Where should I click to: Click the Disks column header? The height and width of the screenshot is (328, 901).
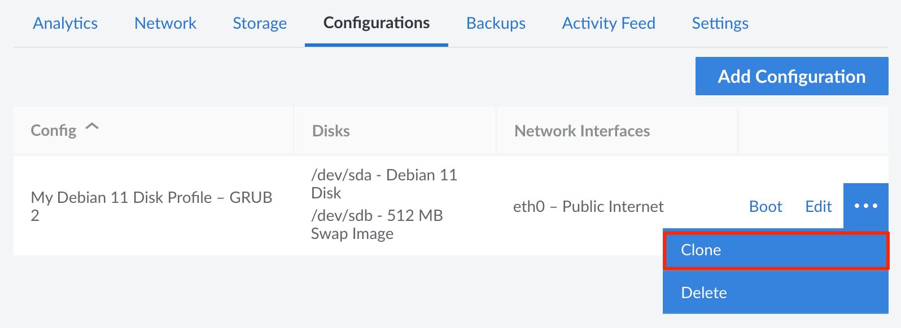coord(331,131)
